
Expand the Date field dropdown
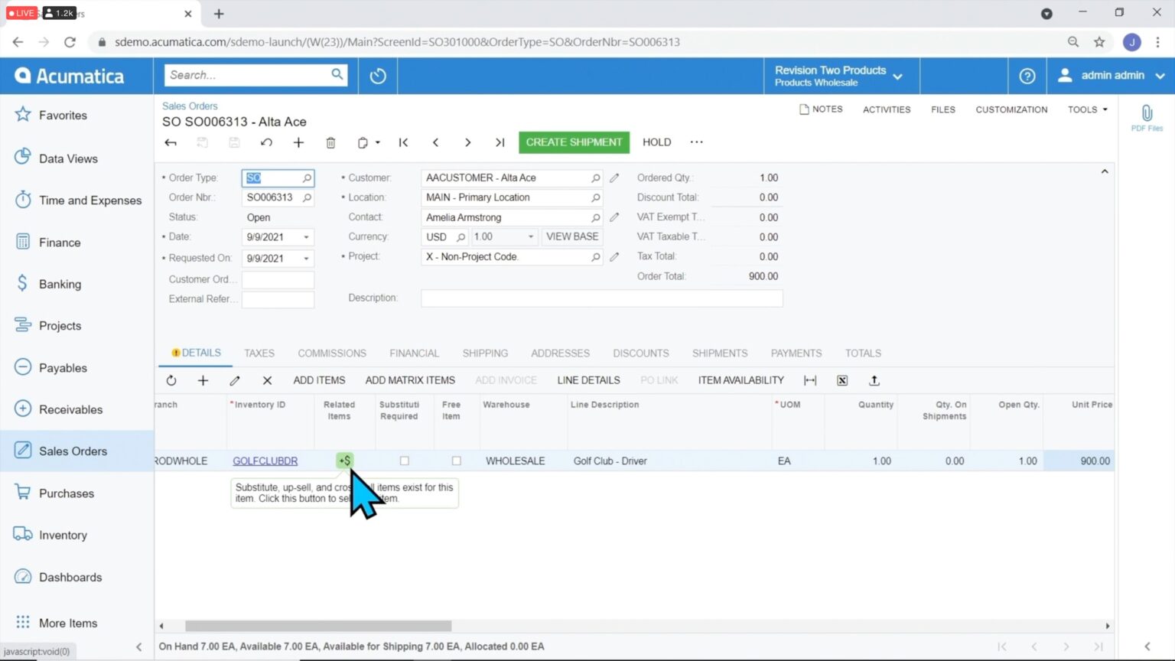click(x=305, y=237)
